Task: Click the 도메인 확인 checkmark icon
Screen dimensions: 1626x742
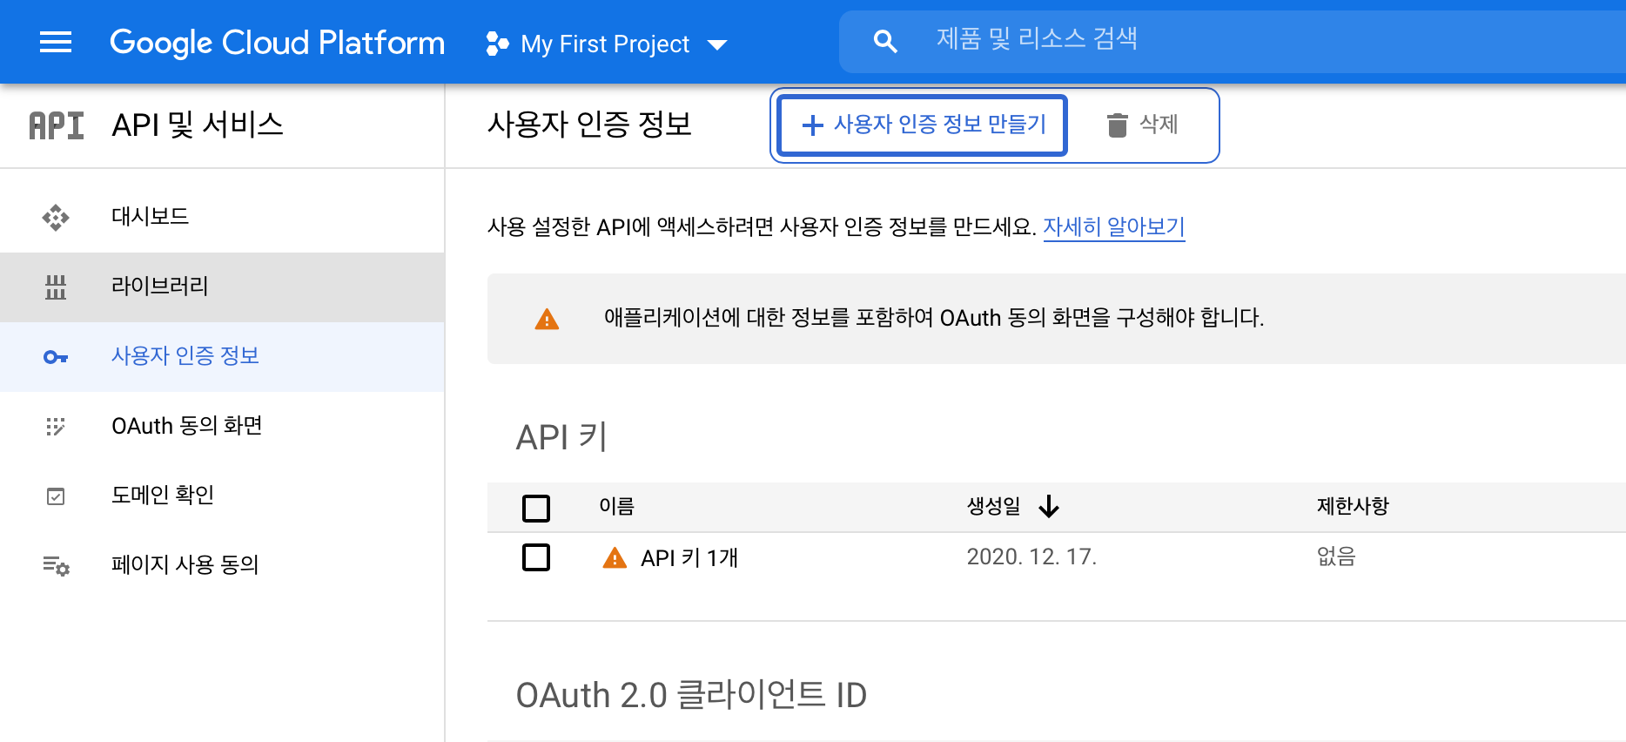Action: coord(56,496)
